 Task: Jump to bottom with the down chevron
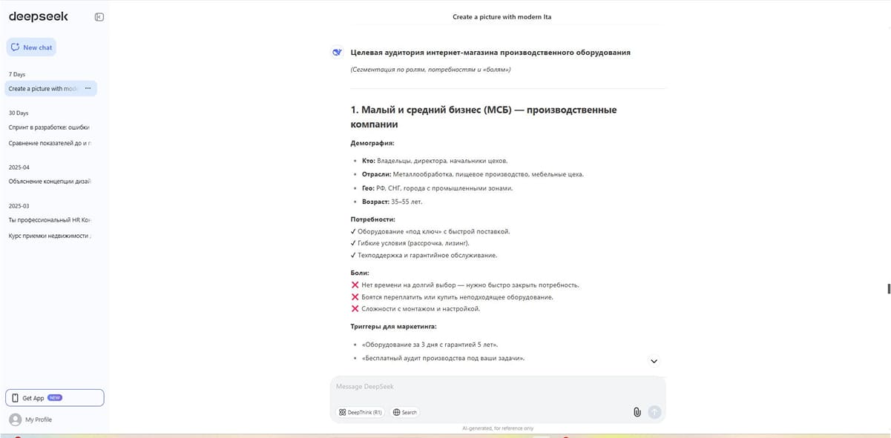[x=654, y=362]
